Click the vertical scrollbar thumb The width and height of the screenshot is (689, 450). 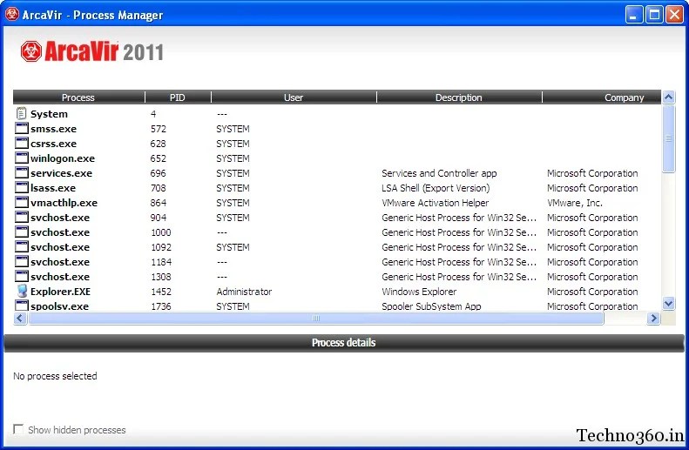(x=668, y=138)
